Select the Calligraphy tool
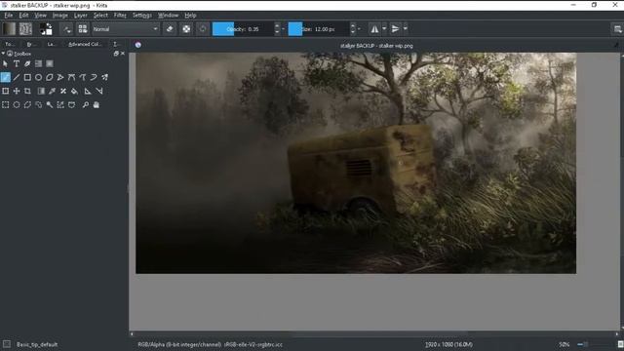624x351 pixels. [27, 63]
